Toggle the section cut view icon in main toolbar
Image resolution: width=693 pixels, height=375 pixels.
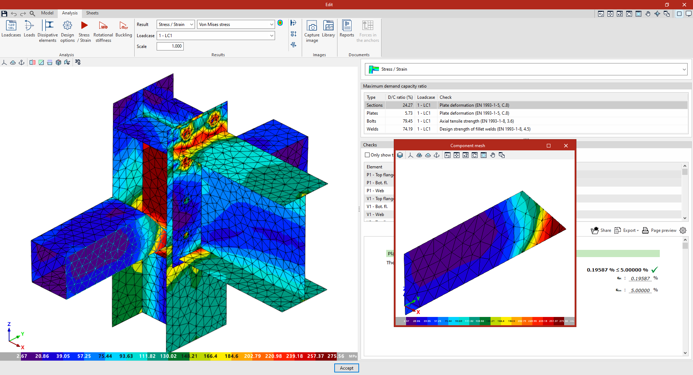click(x=32, y=62)
